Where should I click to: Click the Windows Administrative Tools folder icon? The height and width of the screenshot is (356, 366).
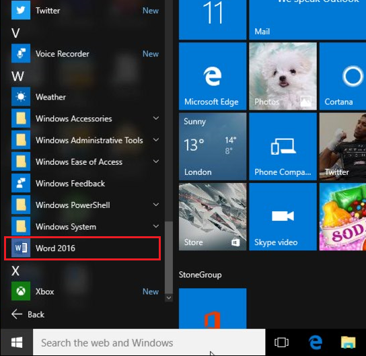[21, 140]
